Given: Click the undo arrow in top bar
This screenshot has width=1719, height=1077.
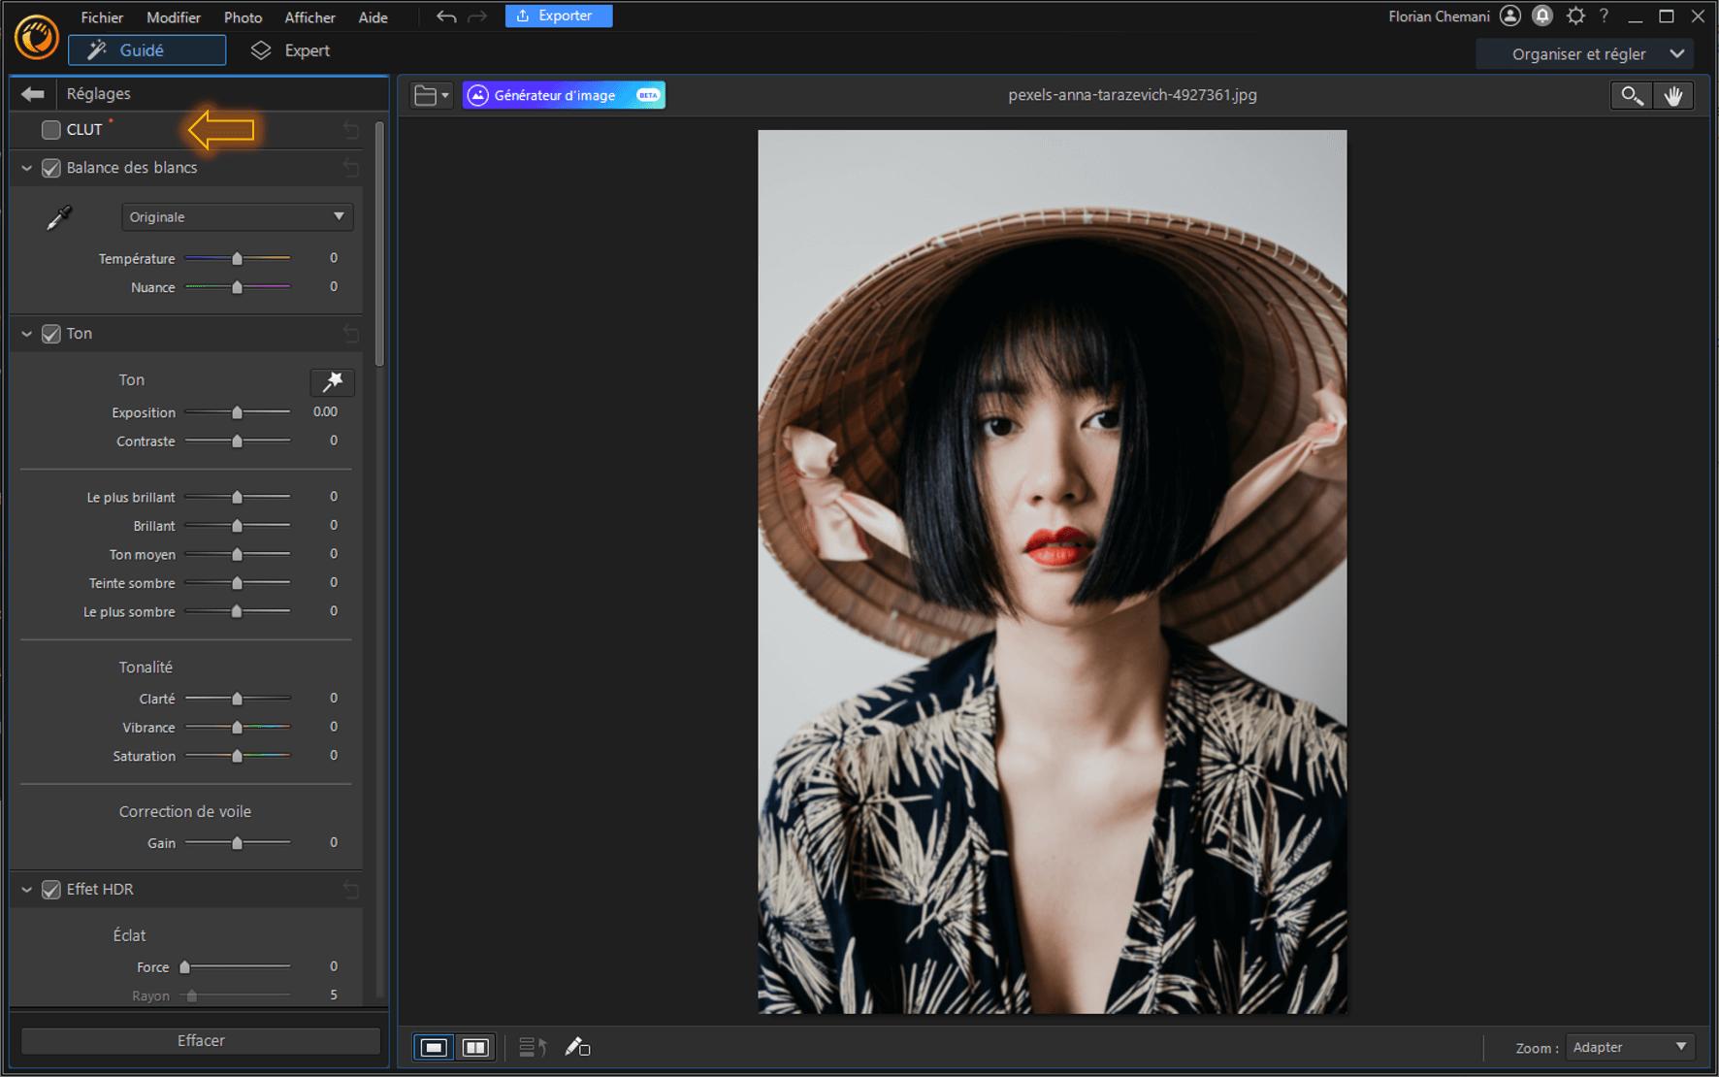Looking at the screenshot, I should (445, 16).
